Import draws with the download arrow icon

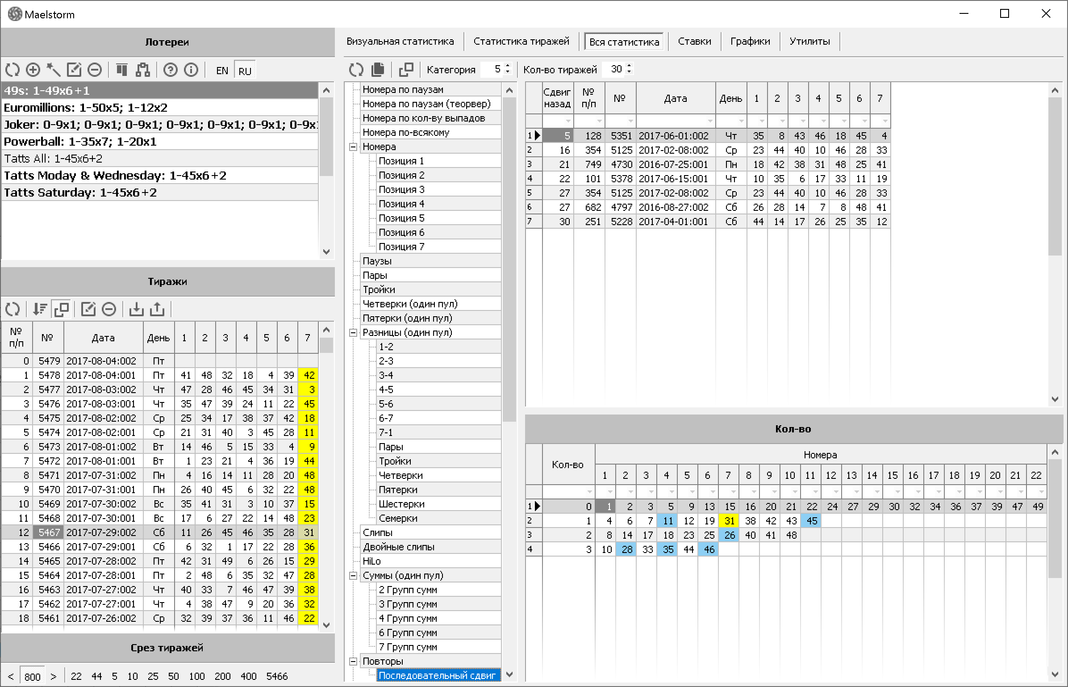pos(136,309)
